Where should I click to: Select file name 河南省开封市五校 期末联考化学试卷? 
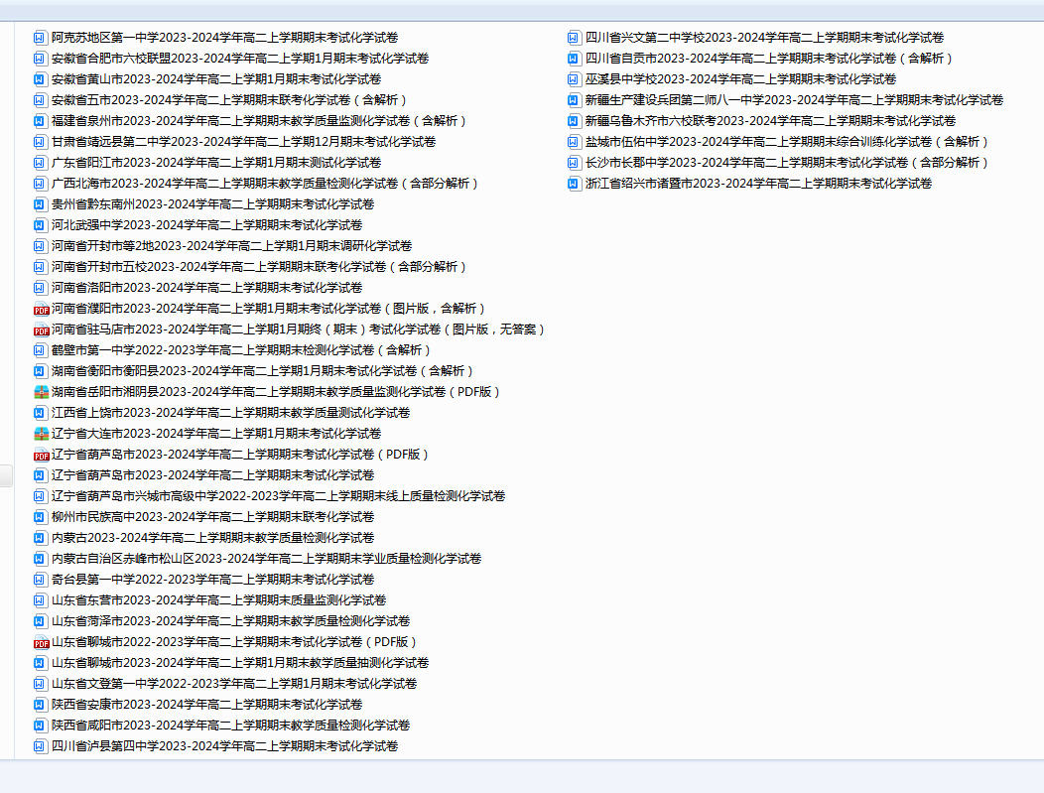[x=259, y=267]
